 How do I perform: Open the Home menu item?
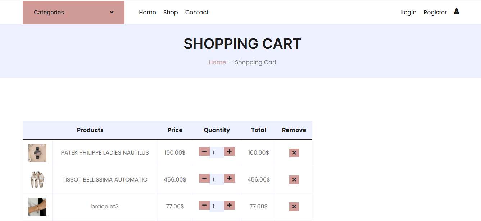coord(148,13)
